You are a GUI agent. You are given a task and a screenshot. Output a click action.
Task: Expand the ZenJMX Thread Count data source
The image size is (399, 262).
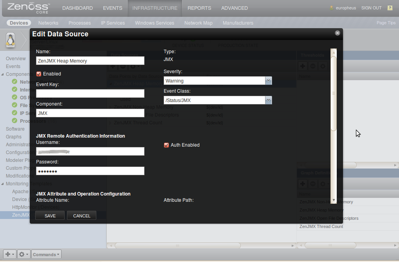(110, 123)
